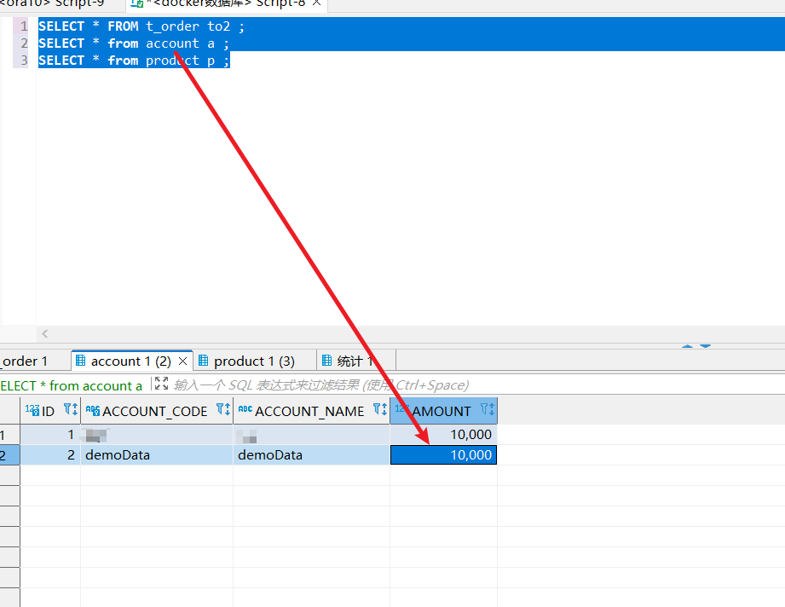Click expand filter panel icon beside SQL text
Viewport: 785px width, 607px height.
tap(161, 384)
